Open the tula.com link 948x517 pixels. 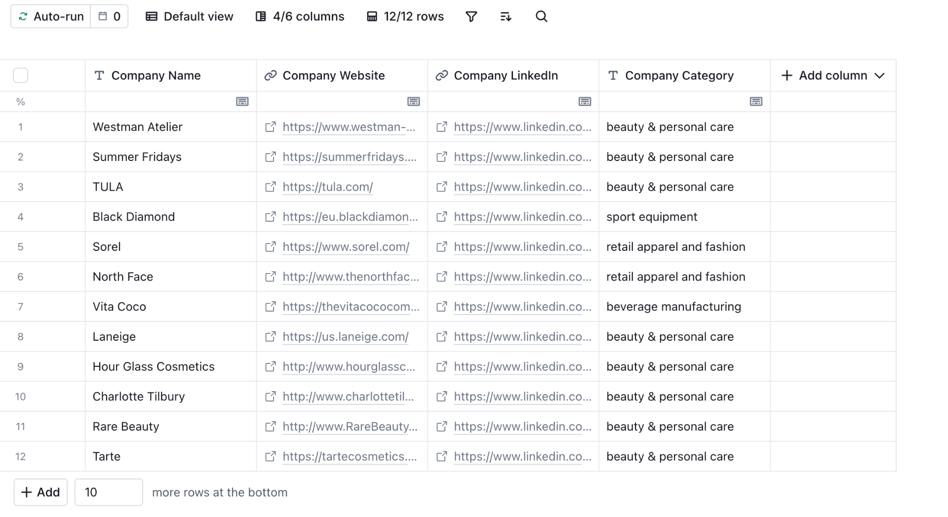tap(328, 187)
